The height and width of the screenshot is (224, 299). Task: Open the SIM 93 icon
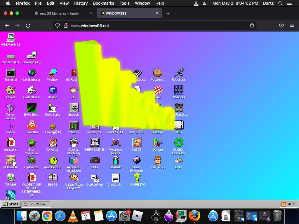click(x=53, y=180)
